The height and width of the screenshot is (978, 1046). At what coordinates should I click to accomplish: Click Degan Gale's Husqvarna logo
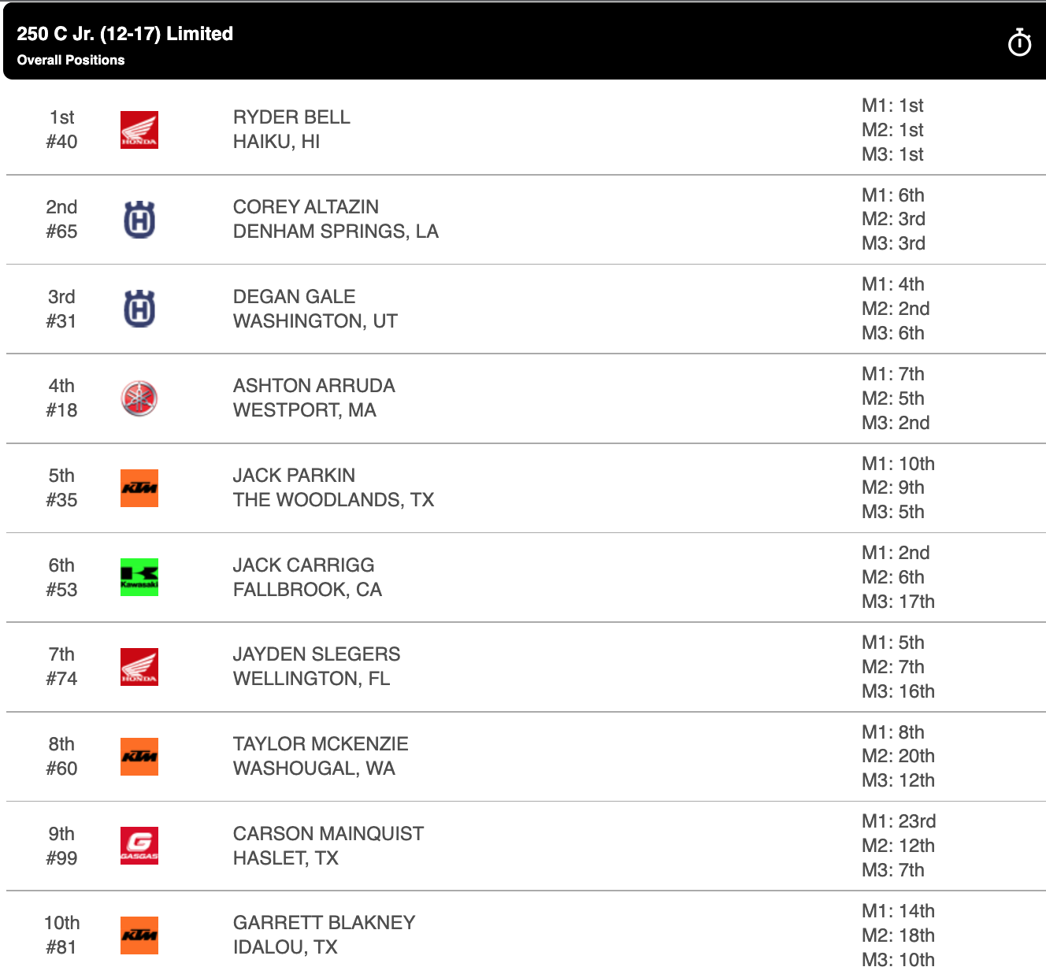click(139, 309)
